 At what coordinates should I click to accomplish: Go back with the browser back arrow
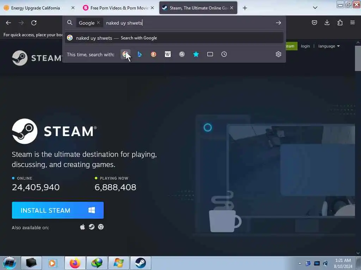[x=8, y=23]
